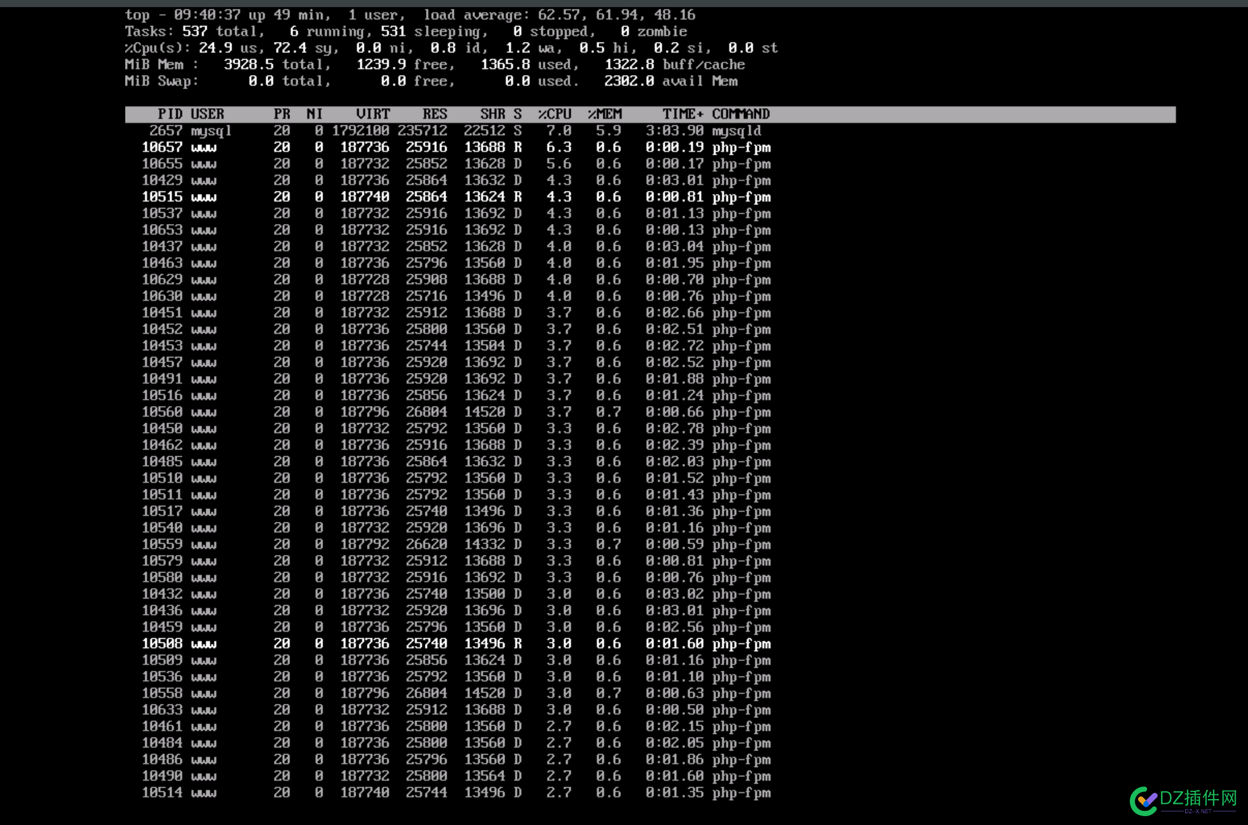Select process row with PID 10630
The width and height of the screenshot is (1248, 825).
click(x=455, y=296)
